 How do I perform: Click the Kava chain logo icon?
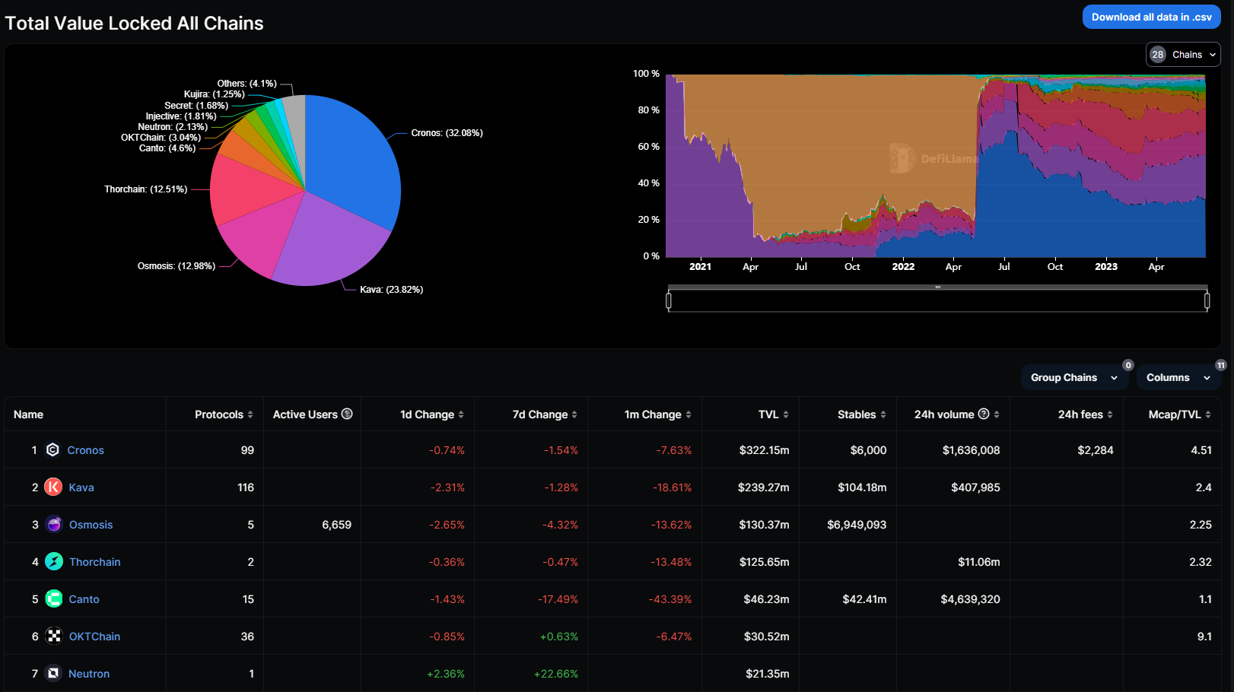pos(53,487)
